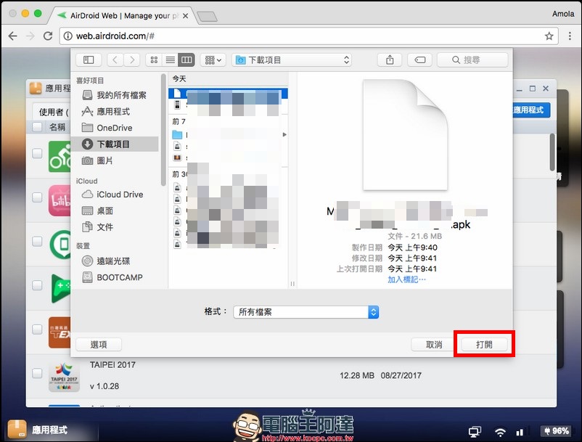Click browser forward button
The image size is (582, 442).
[x=30, y=36]
